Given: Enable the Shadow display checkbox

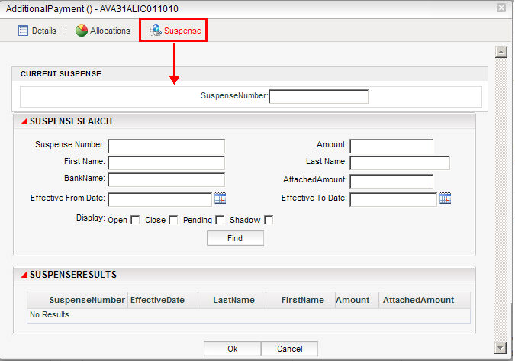Looking at the screenshot, I should pyautogui.click(x=269, y=220).
